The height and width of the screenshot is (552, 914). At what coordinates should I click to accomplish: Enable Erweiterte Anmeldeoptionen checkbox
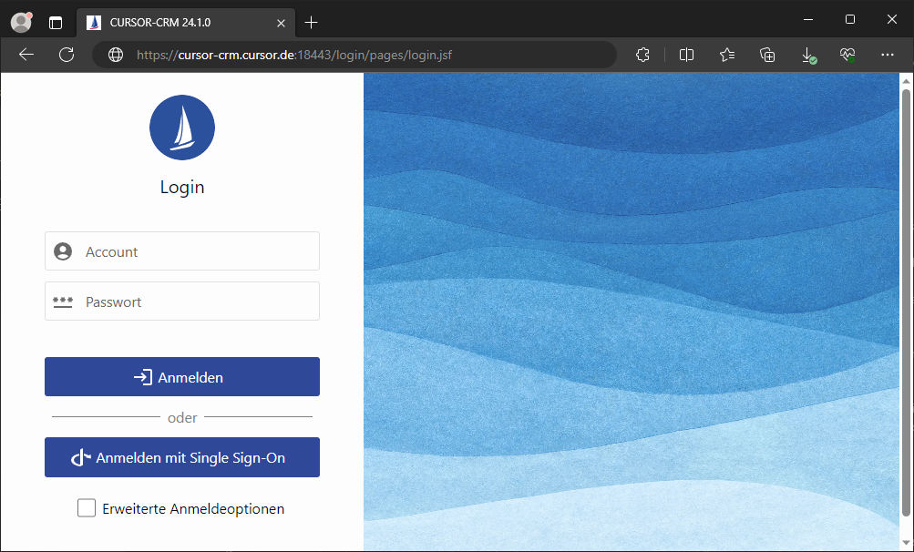pyautogui.click(x=87, y=508)
